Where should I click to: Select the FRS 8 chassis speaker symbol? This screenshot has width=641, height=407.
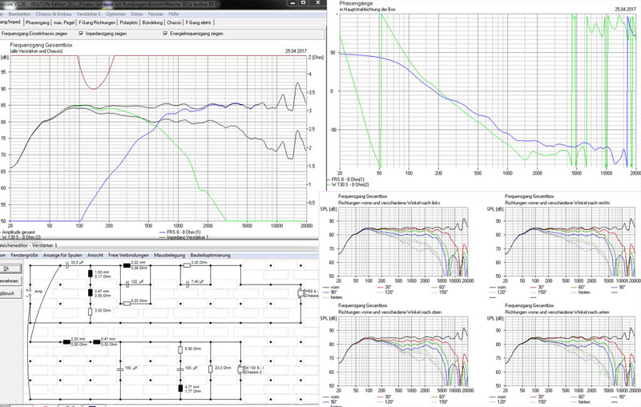(303, 292)
